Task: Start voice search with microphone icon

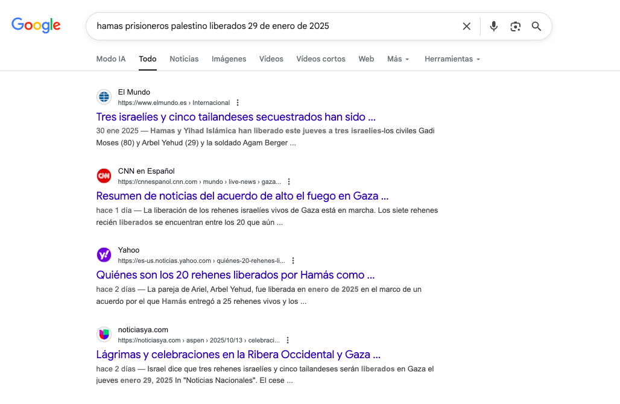Action: click(493, 27)
